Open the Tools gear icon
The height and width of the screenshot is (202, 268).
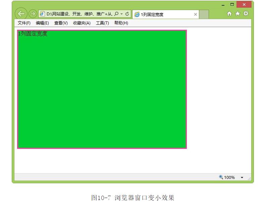click(246, 14)
